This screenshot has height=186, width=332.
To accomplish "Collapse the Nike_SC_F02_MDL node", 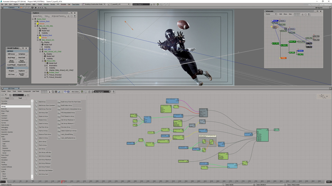I will coord(35,26).
